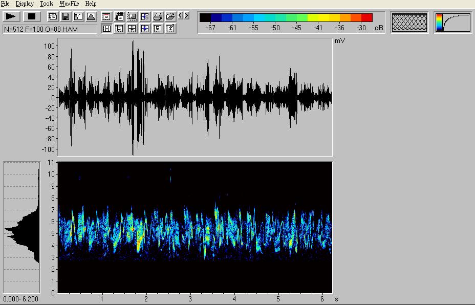Image resolution: width=475 pixels, height=305 pixels.
Task: Open the Display menu
Action: tap(25, 4)
